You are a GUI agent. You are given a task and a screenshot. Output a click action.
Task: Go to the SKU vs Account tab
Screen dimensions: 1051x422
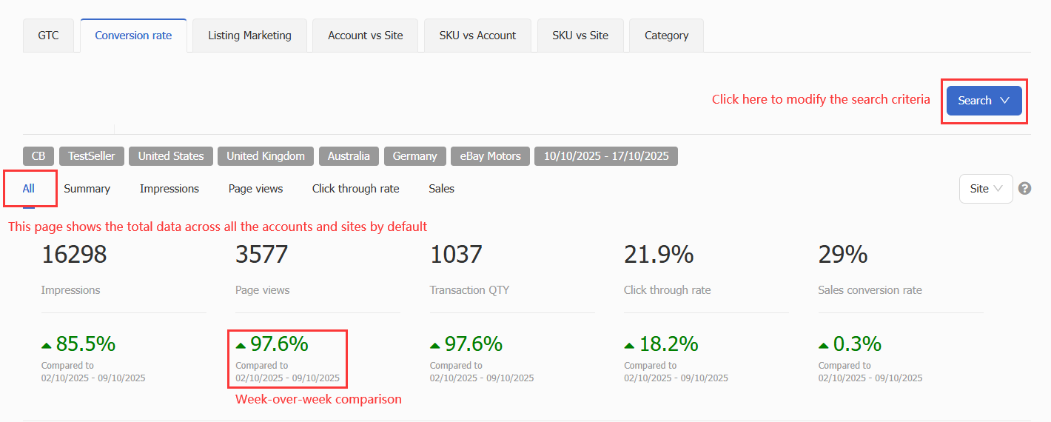(477, 36)
